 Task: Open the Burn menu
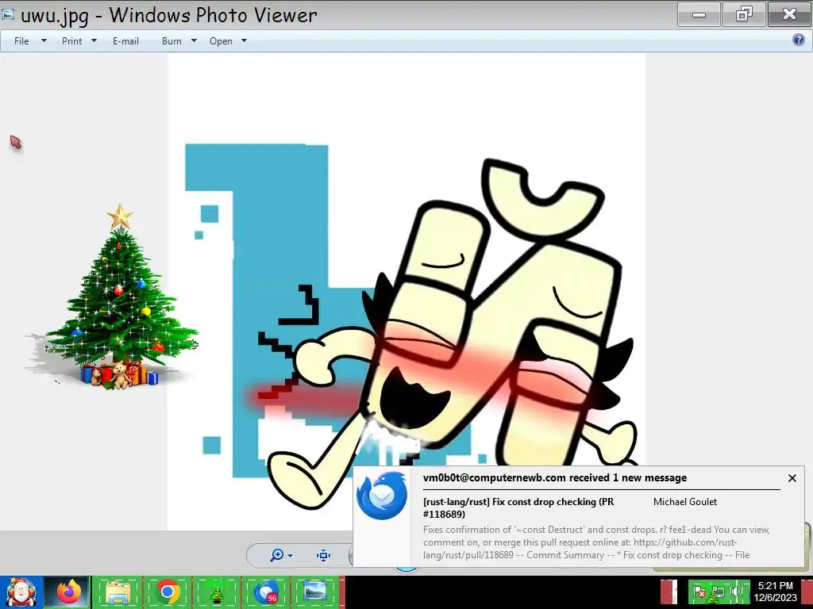[171, 41]
